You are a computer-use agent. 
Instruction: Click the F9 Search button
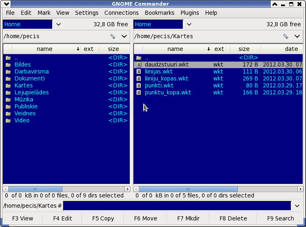pyautogui.click(x=281, y=218)
